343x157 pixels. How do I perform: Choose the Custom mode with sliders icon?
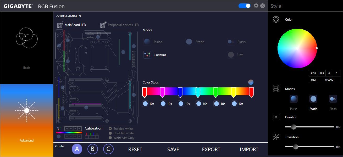(x=155, y=55)
